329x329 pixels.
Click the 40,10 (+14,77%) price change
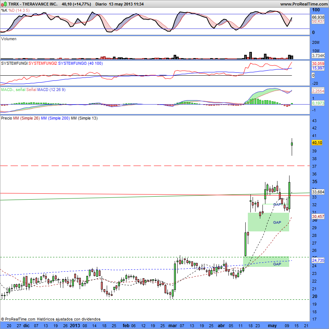tap(76, 4)
